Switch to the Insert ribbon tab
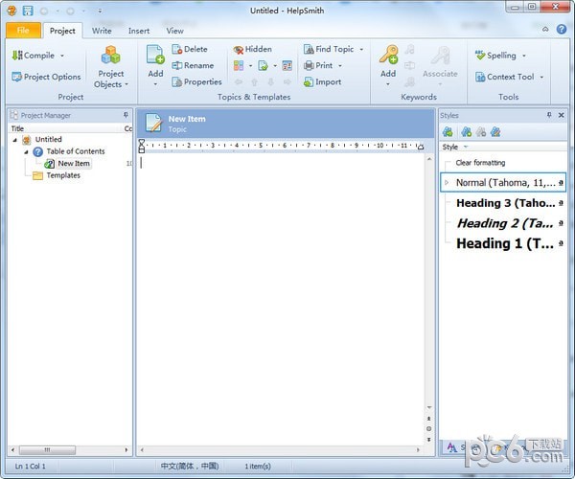 [x=139, y=31]
